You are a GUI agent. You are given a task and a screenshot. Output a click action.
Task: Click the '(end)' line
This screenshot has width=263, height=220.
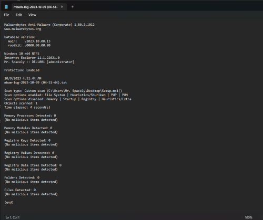click(9, 202)
